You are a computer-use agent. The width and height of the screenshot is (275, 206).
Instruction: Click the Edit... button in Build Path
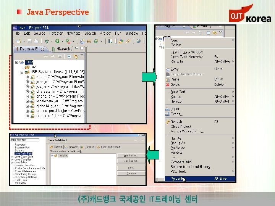(131, 168)
